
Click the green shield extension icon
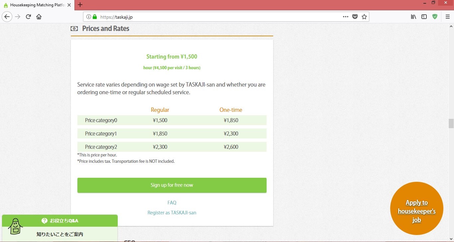click(x=435, y=17)
